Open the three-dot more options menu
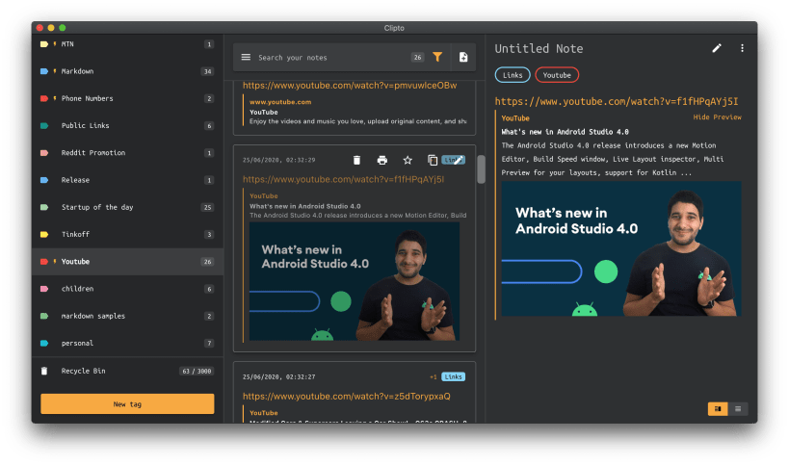The image size is (789, 465). pyautogui.click(x=742, y=48)
